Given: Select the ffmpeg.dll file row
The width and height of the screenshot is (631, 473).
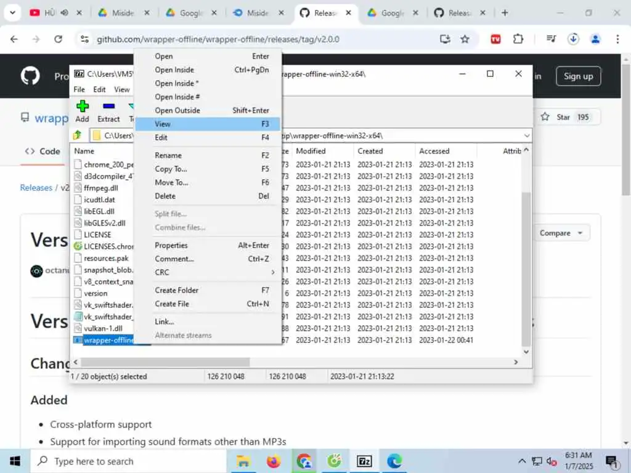Looking at the screenshot, I should 100,188.
